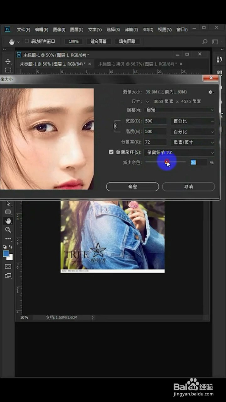226x402 pixels.
Task: Open the Edit Toolbar three-dots icon
Action: (8, 239)
